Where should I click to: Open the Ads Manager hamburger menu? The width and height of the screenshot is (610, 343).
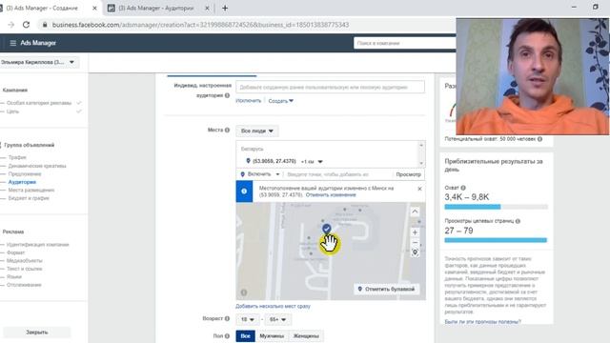(x=12, y=43)
